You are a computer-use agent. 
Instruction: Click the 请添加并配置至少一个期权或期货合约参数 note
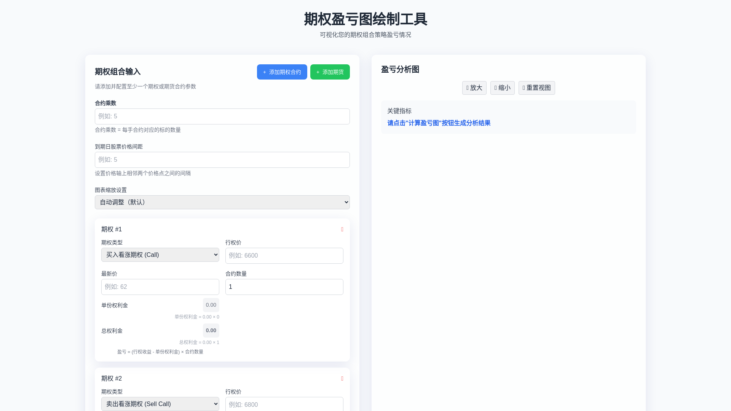[145, 87]
